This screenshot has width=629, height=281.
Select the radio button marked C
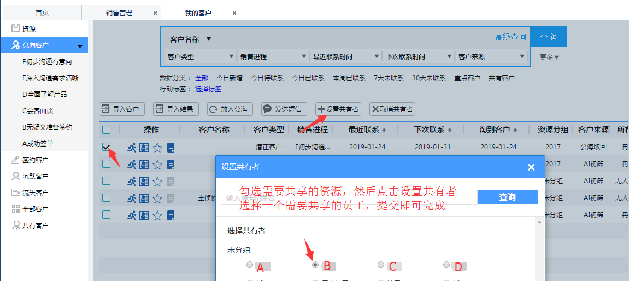click(381, 265)
